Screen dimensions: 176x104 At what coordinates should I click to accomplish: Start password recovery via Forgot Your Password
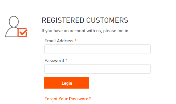click(x=68, y=99)
